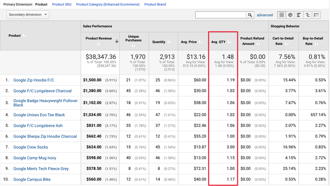Click $662.40 revenue cell
The height and width of the screenshot is (186, 330).
[94, 136]
